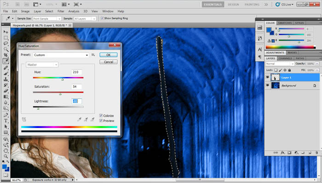Open the Paragraph panel icon
The height and width of the screenshot is (183, 322).
coord(260,57)
